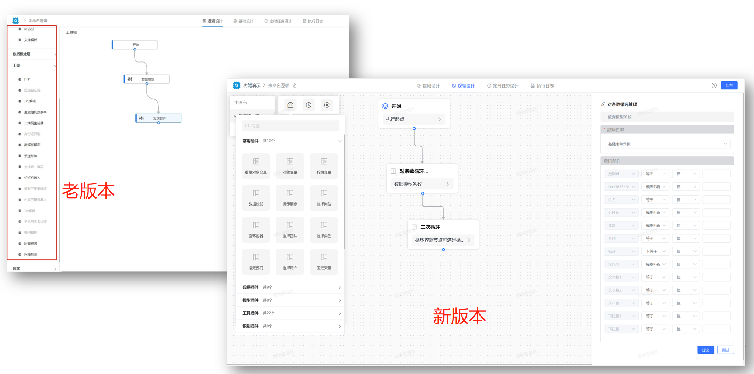Viewport: 754px width, 374px height.
Task: Open the 不等于 operator dropdown in 备注 row
Action: (x=655, y=251)
